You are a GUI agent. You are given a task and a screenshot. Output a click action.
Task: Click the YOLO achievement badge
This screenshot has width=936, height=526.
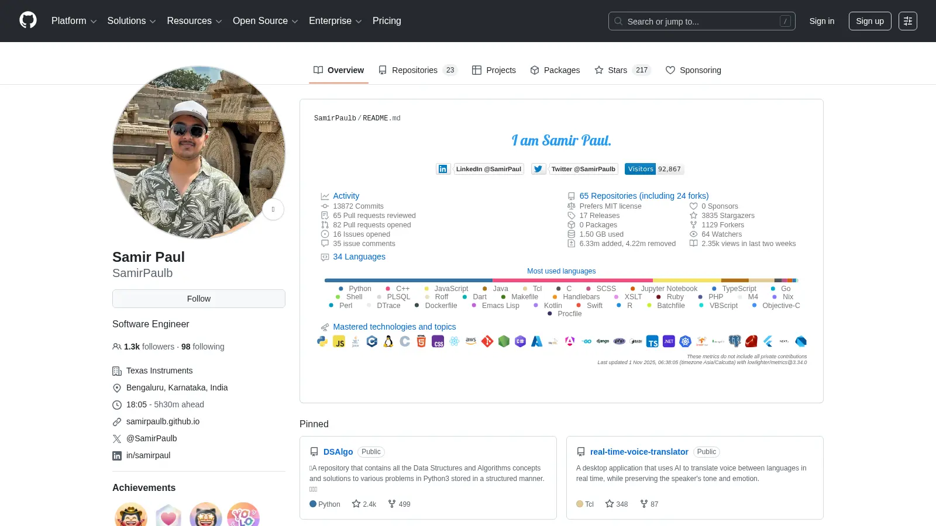[x=243, y=514]
